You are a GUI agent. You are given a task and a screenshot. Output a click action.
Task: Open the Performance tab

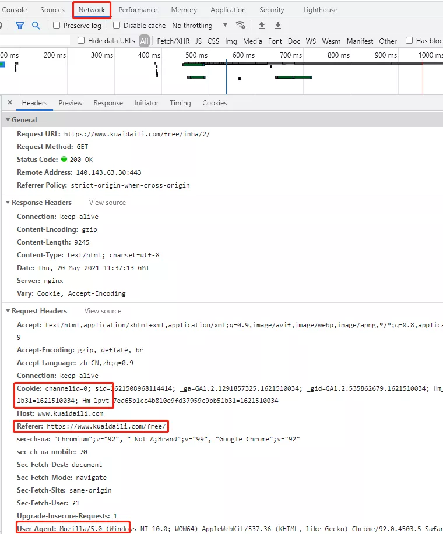pos(138,10)
